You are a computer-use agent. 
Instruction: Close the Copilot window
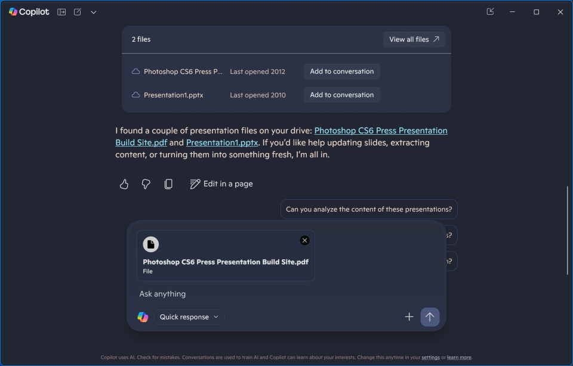coord(560,12)
